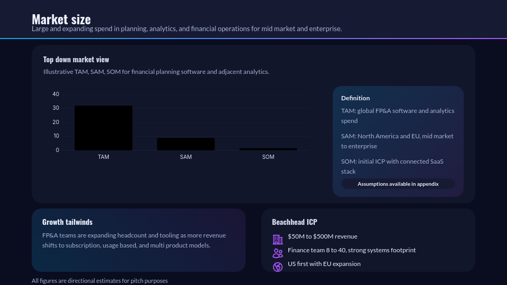Click the Beachhead ICP heading

[x=294, y=222]
